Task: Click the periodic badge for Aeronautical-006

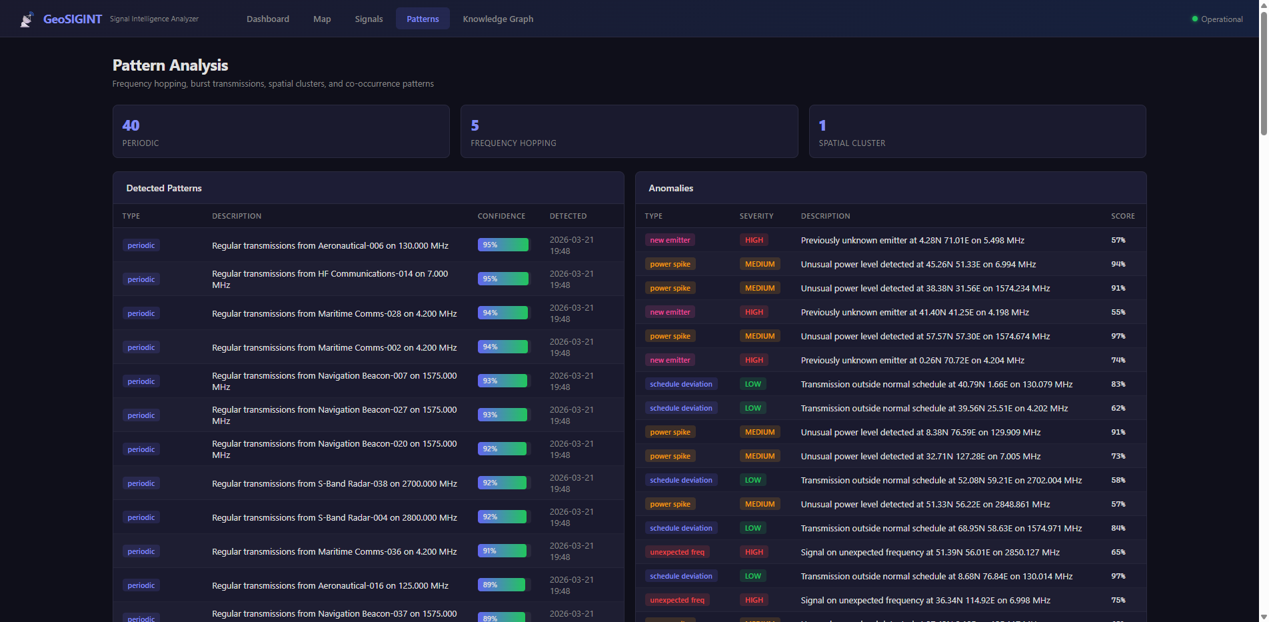Action: [141, 245]
